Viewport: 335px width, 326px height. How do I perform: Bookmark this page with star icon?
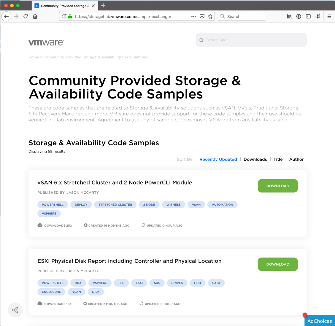click(210, 16)
